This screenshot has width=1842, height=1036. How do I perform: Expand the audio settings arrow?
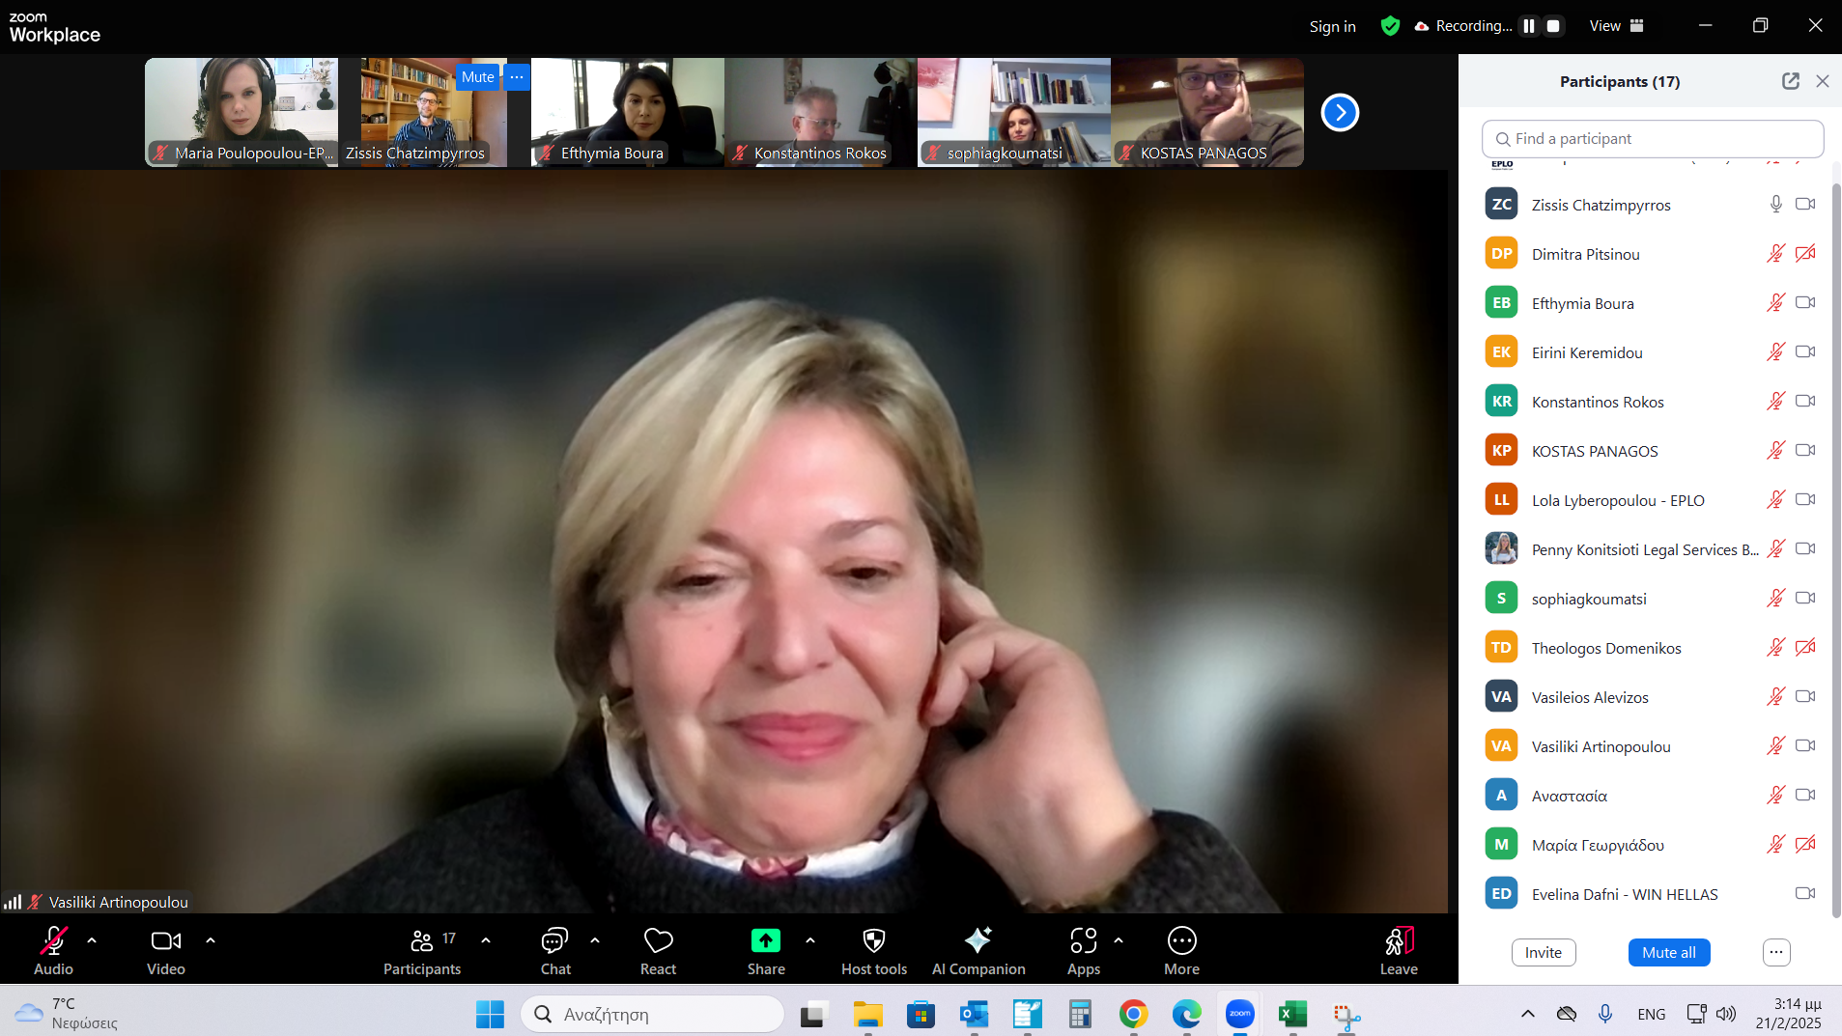[92, 939]
